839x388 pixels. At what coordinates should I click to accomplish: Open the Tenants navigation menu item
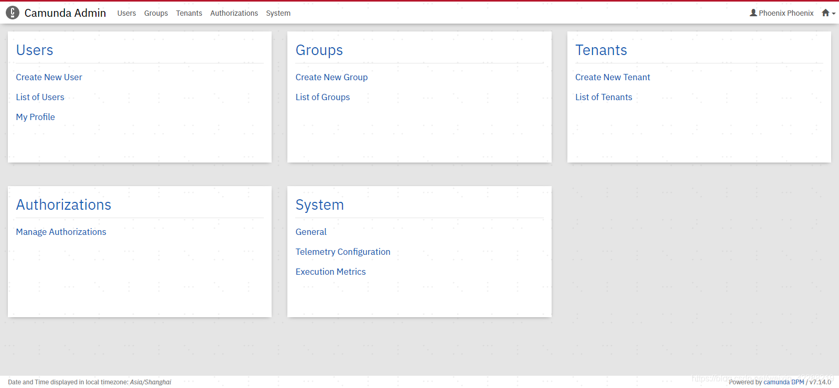point(189,13)
